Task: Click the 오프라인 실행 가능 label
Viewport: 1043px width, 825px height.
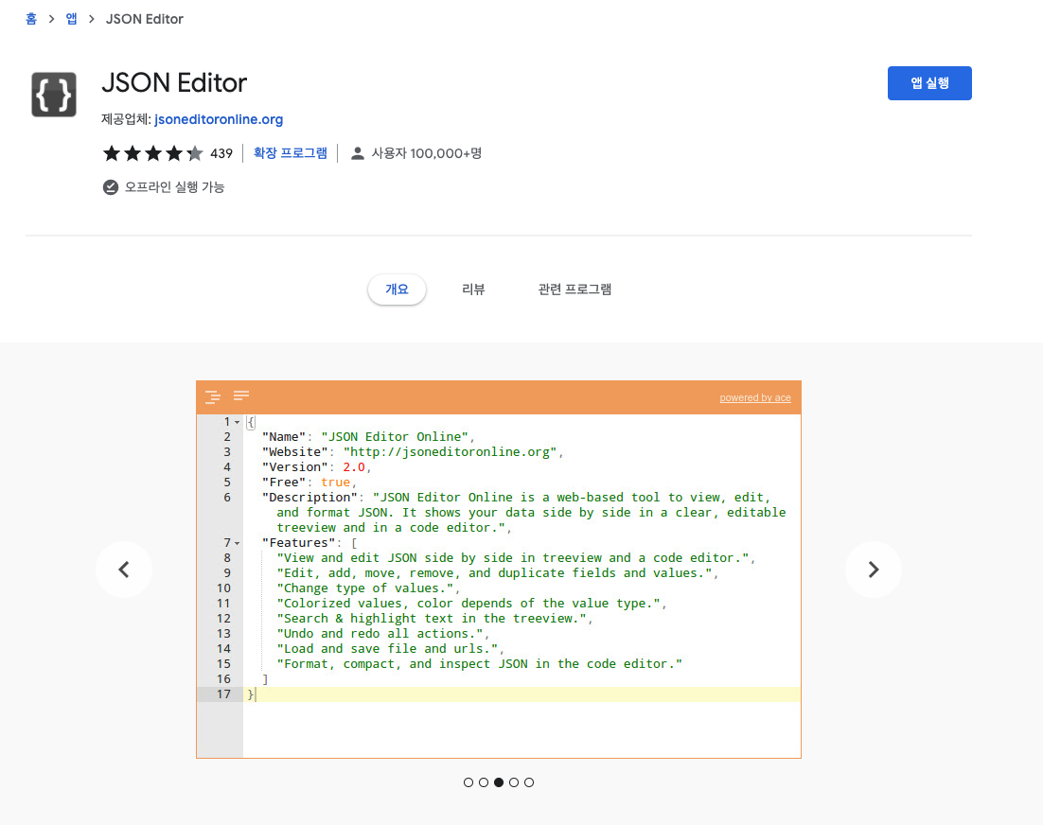Action: click(x=174, y=187)
